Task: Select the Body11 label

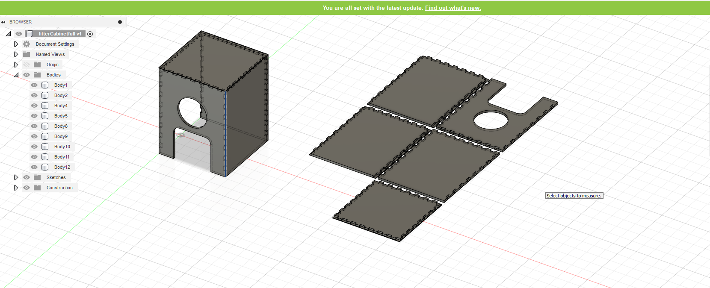Action: pyautogui.click(x=62, y=157)
